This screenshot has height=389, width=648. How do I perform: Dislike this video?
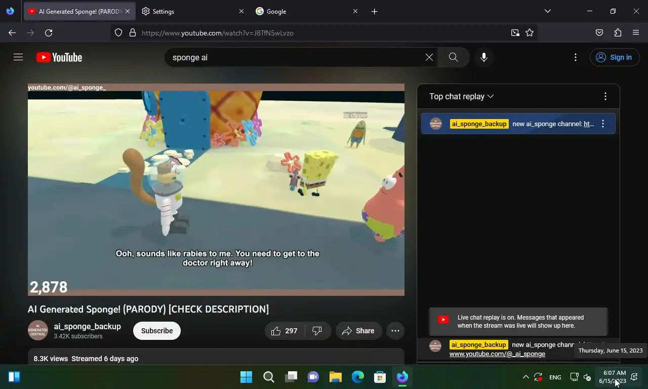[x=317, y=331]
